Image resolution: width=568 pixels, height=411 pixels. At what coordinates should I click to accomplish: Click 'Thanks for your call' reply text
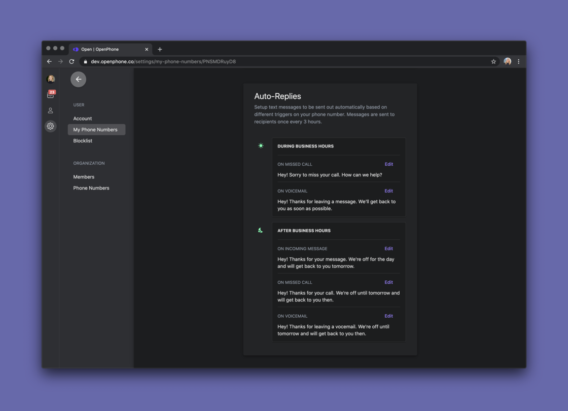point(339,296)
